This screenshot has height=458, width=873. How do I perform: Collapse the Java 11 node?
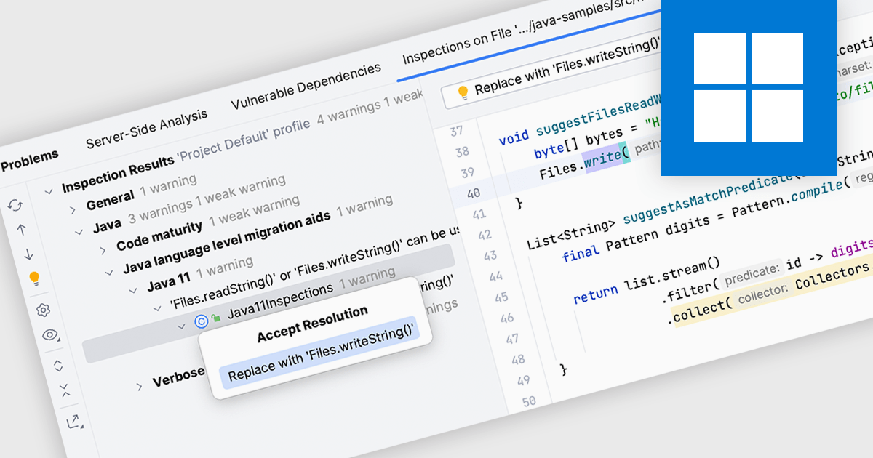coord(133,290)
